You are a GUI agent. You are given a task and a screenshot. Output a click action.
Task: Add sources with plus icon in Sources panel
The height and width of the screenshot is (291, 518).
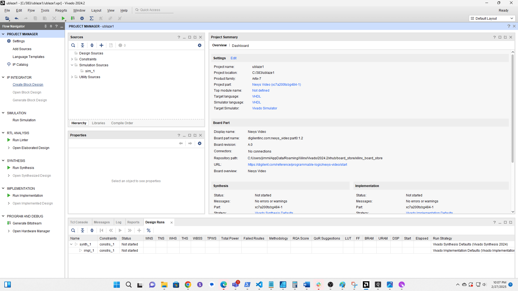point(101,45)
